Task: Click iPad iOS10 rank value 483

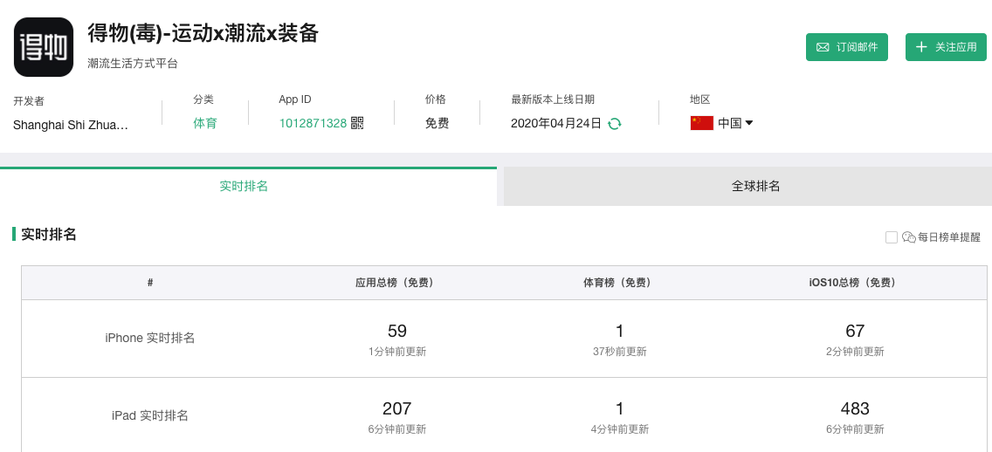Action: click(x=855, y=408)
